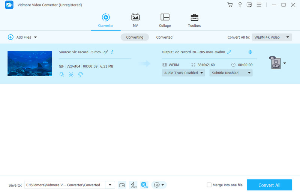Click the 720x404 source resolution text
300x193 pixels.
[x=73, y=66]
